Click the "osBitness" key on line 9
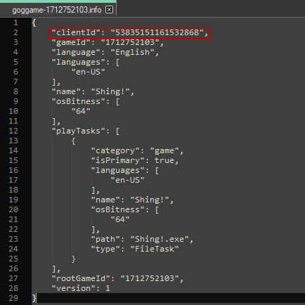 click(x=79, y=101)
